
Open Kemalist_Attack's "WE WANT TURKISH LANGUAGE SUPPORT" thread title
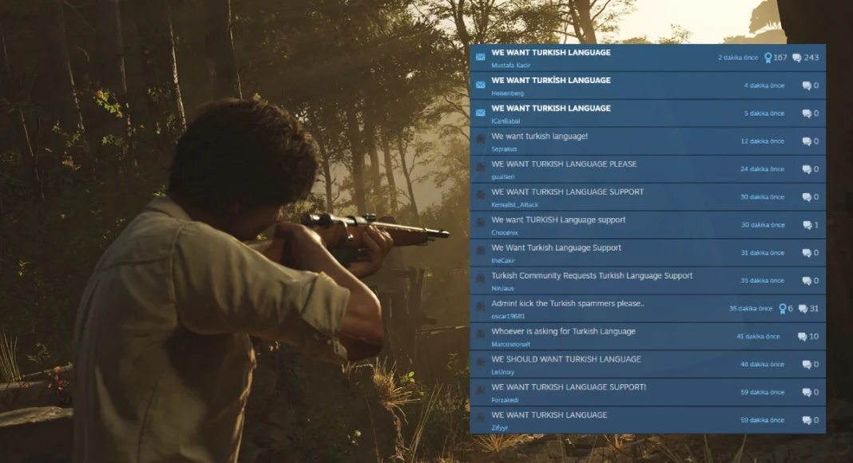[567, 192]
